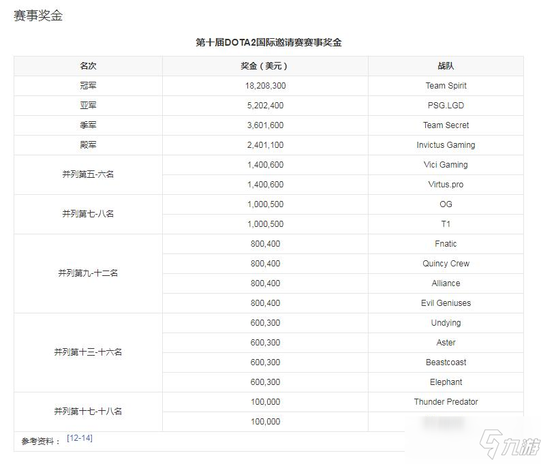Select the Evil Geniuses team cell

point(446,303)
